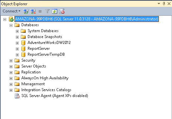Expand Integration Services Catalogs folder

tap(11, 90)
